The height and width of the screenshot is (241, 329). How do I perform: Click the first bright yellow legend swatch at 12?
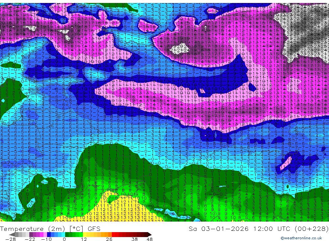pyautogui.click(x=85, y=234)
